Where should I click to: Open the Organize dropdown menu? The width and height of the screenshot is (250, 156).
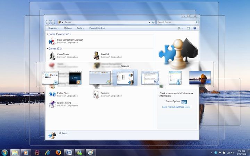pyautogui.click(x=53, y=28)
